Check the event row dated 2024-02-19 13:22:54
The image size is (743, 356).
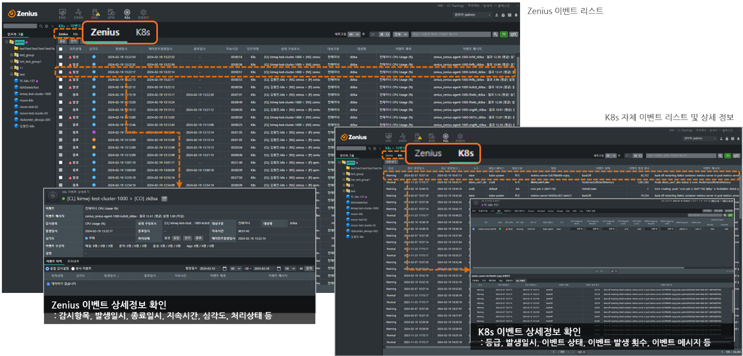pos(61,56)
